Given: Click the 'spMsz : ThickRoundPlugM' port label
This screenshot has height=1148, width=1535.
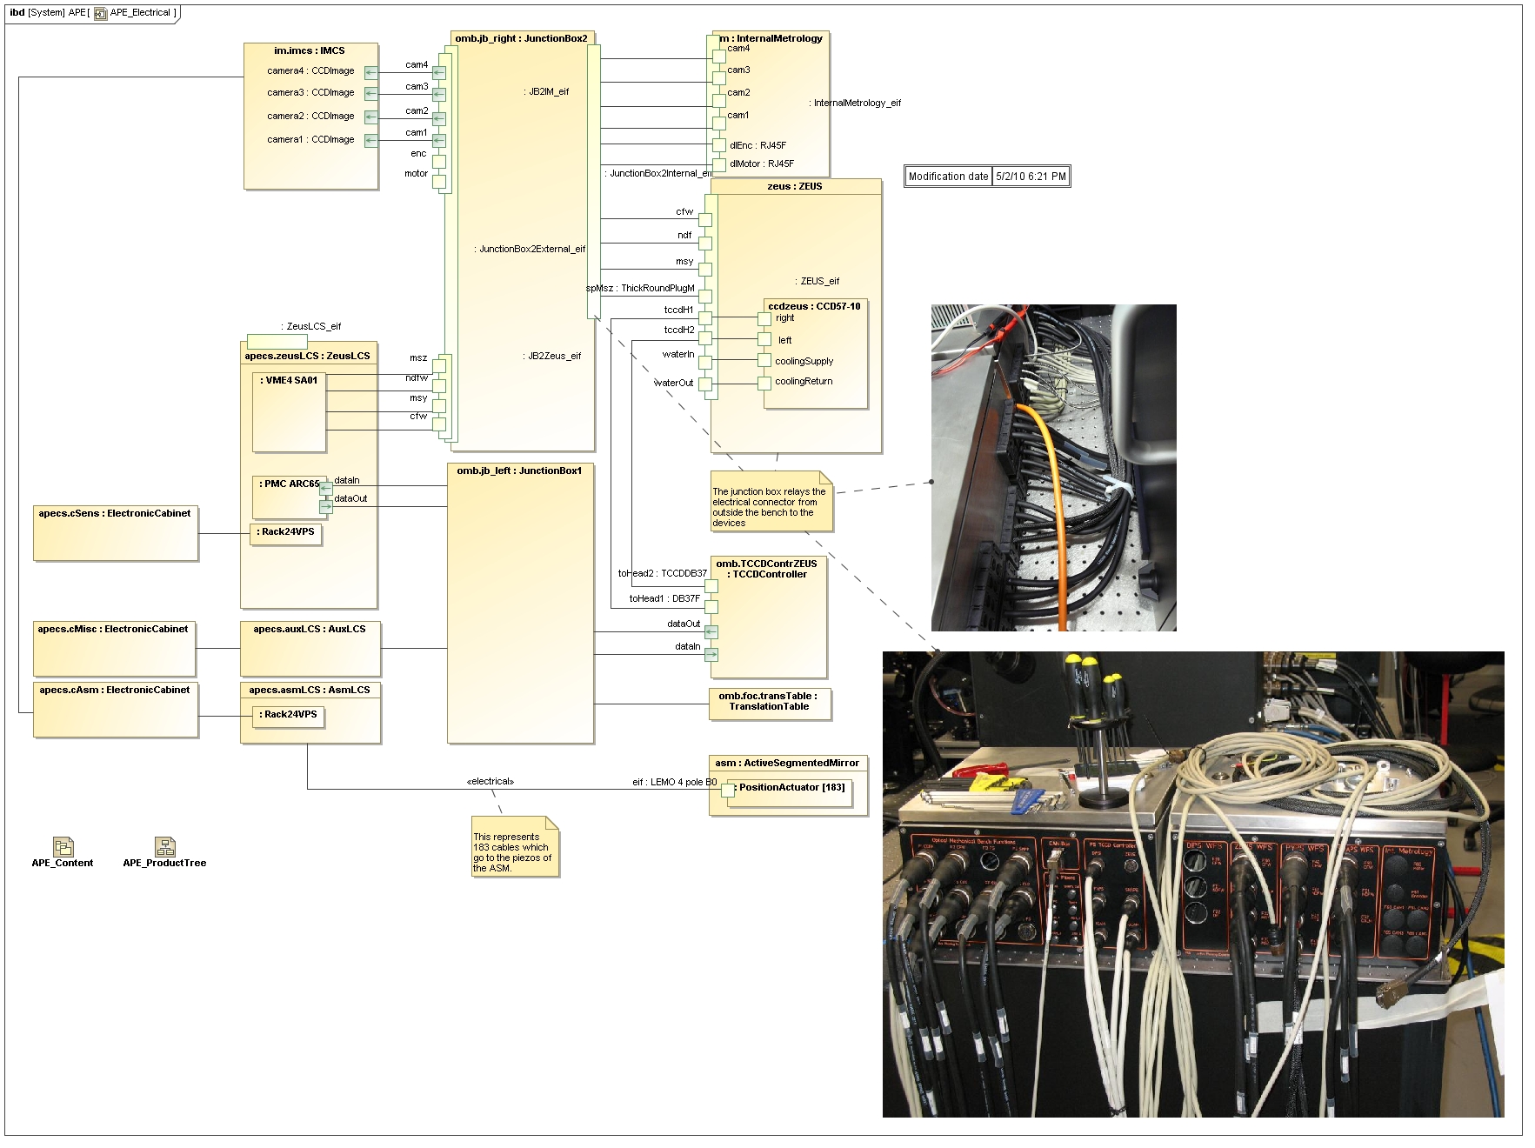Looking at the screenshot, I should [640, 288].
